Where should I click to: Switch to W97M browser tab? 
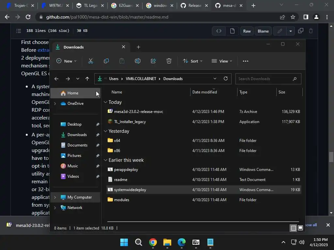coord(55,6)
